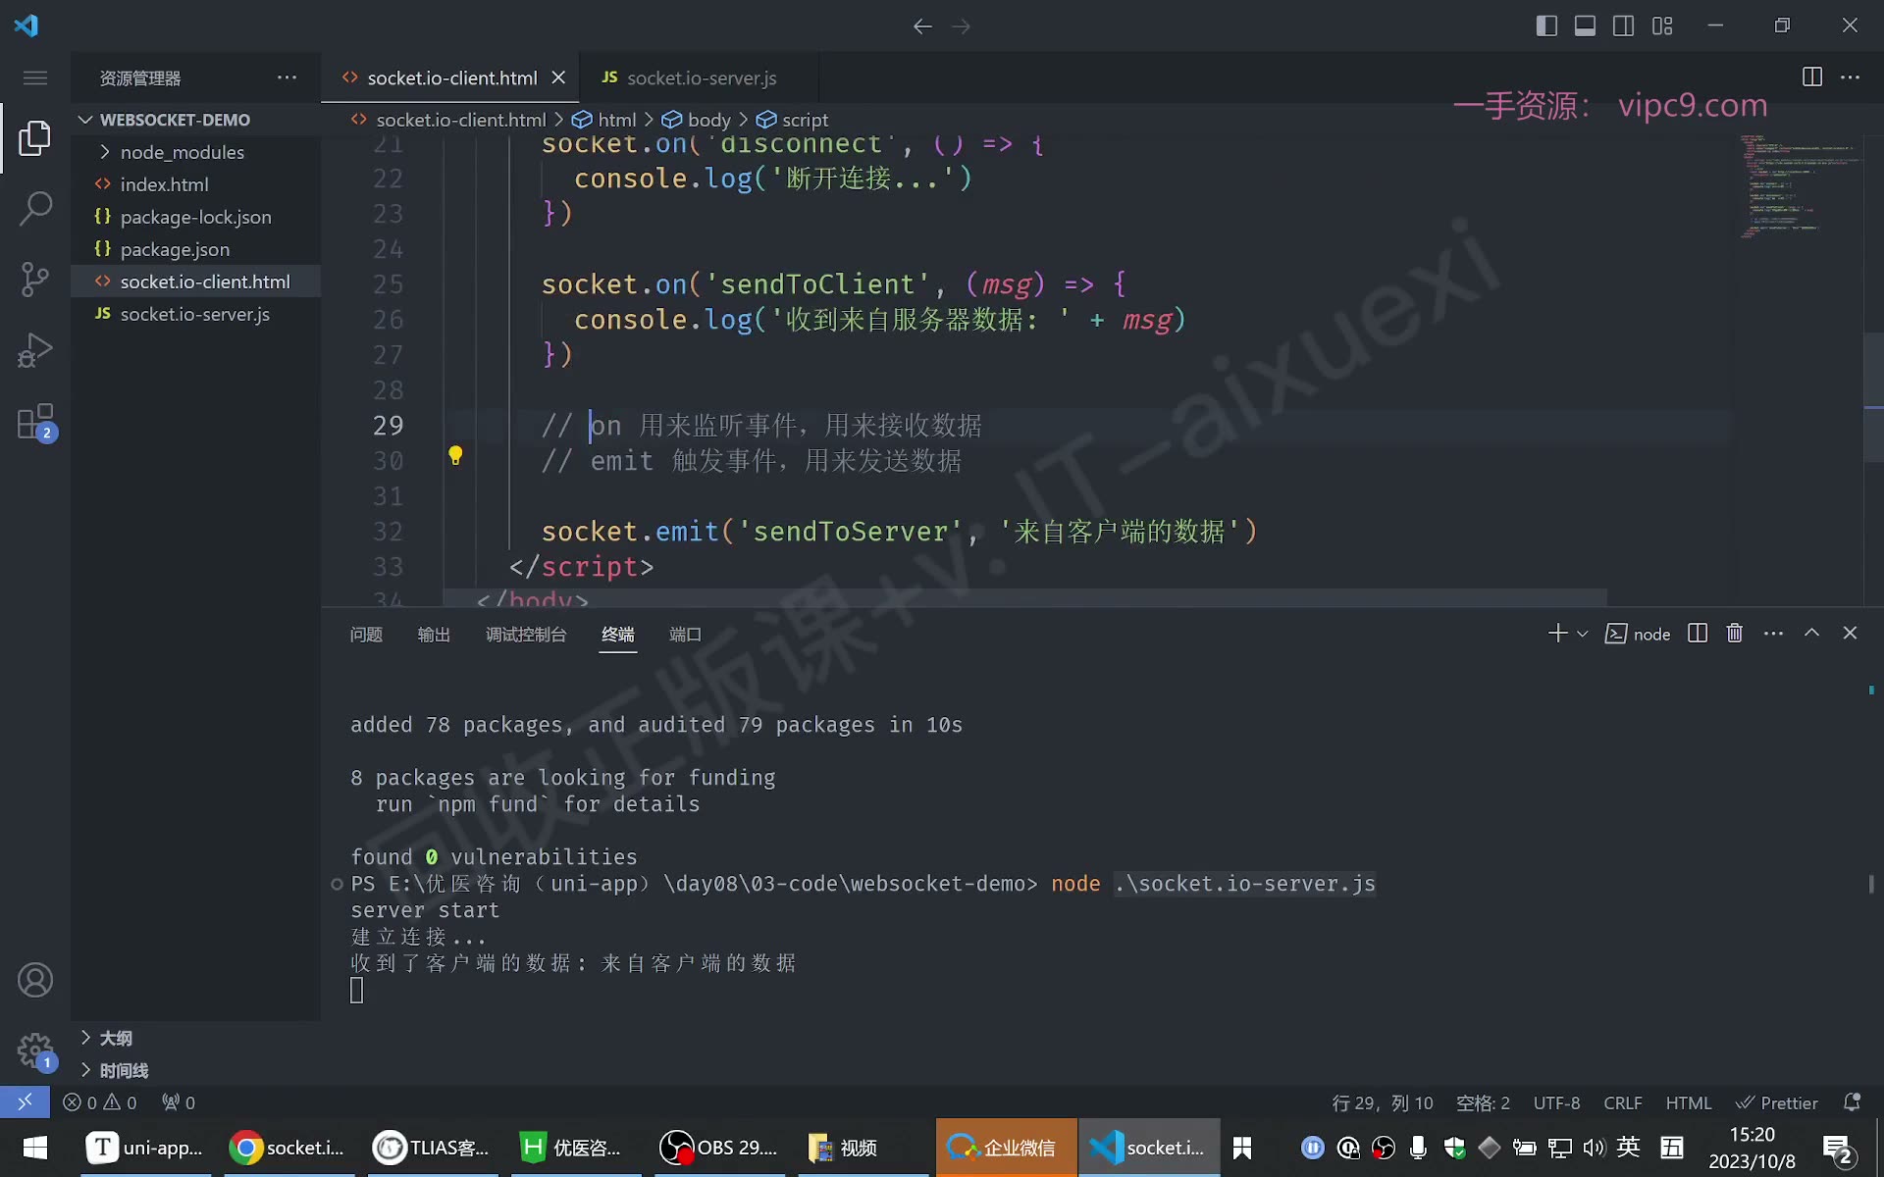This screenshot has width=1884, height=1177.
Task: Open the Source Control view
Action: (35, 280)
